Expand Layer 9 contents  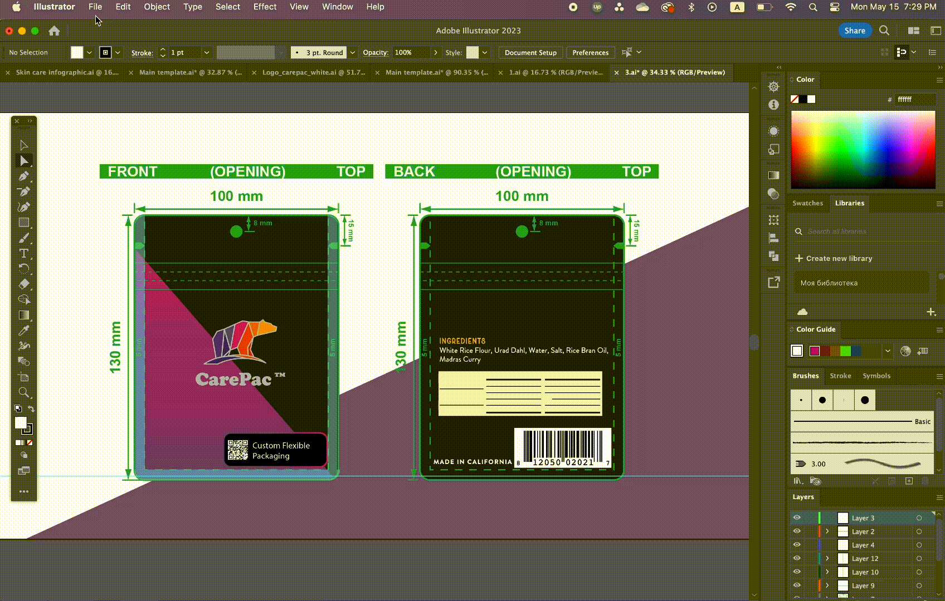click(827, 585)
